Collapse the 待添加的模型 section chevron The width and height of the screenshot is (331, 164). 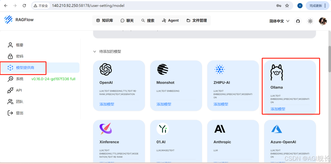pyautogui.click(x=95, y=52)
